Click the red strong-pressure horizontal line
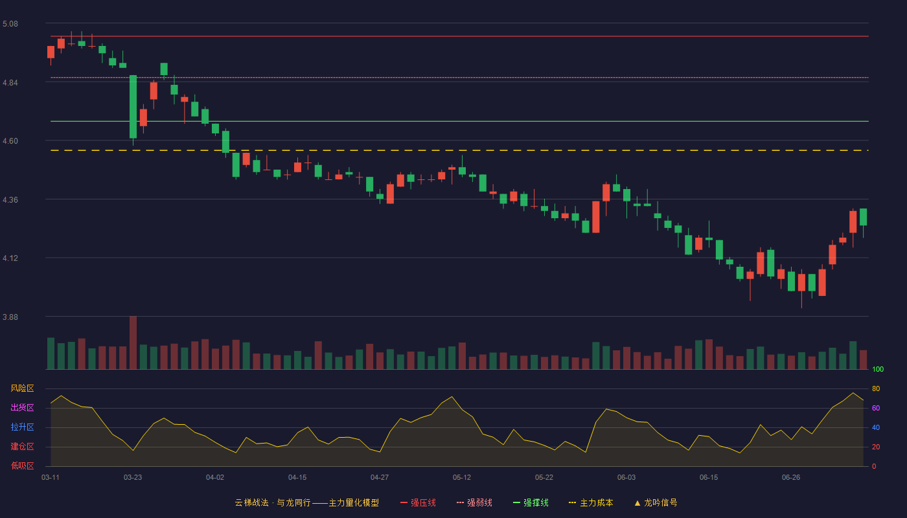Screen dimensions: 907x518 coord(459,36)
